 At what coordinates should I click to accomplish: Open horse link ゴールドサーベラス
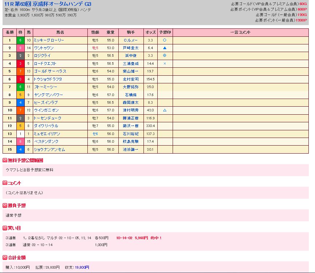tap(50, 71)
